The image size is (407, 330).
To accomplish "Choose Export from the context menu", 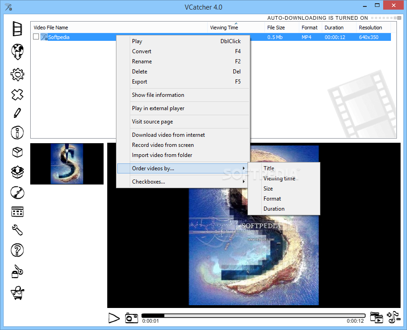I will (x=182, y=82).
